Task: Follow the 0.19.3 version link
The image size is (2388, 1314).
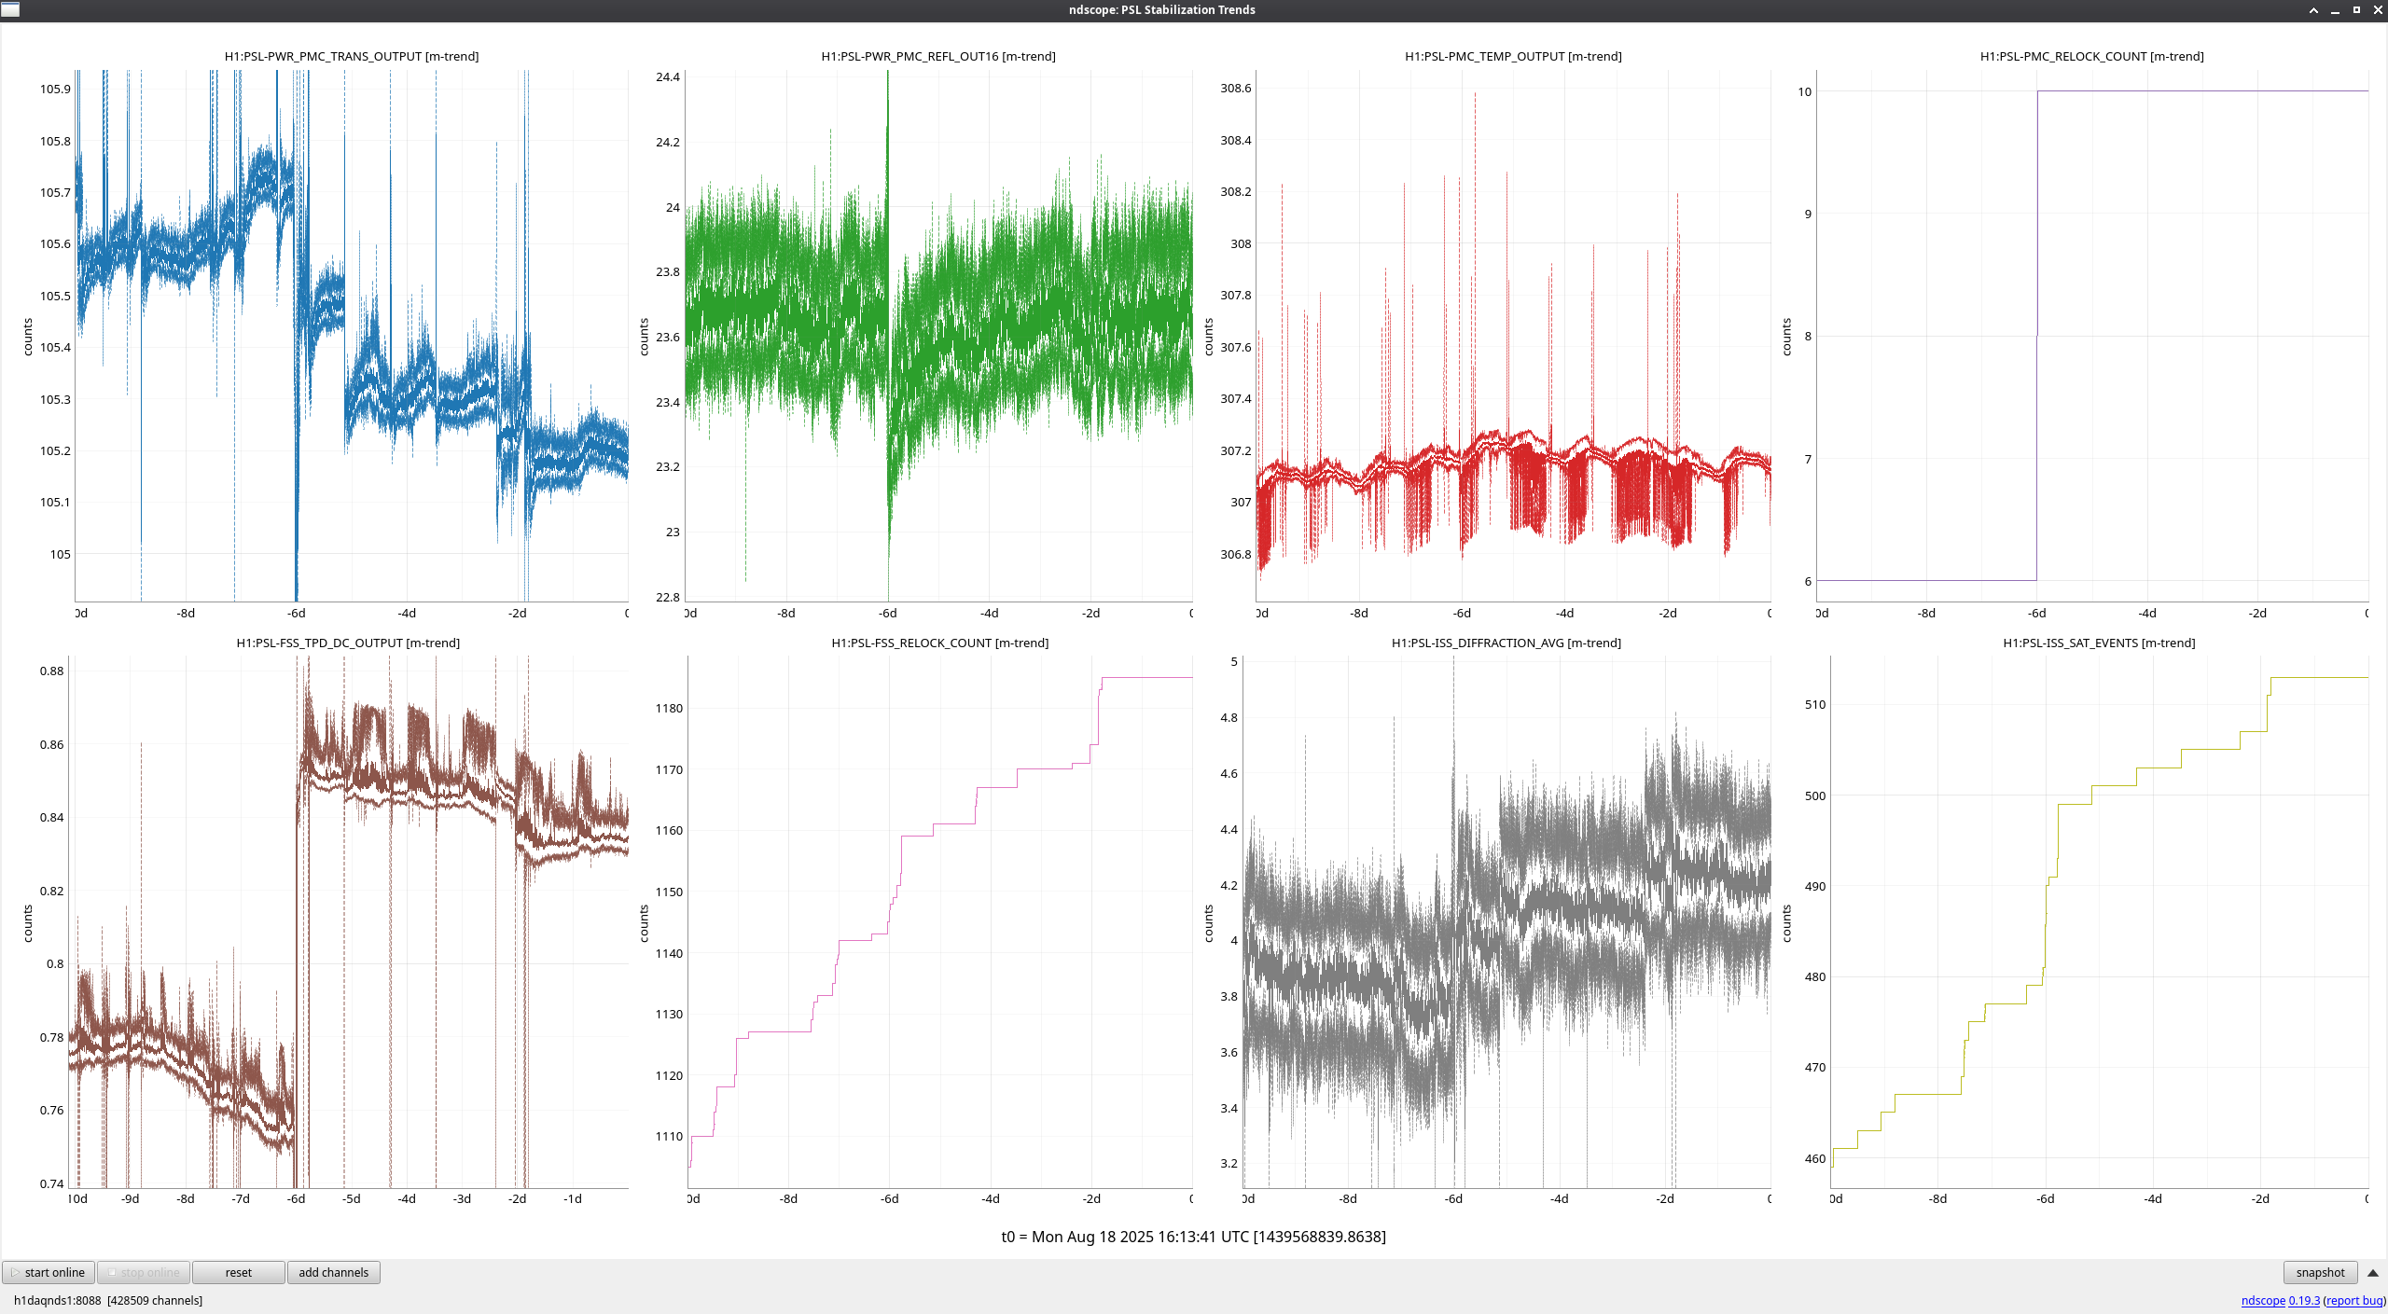Action: click(2304, 1300)
